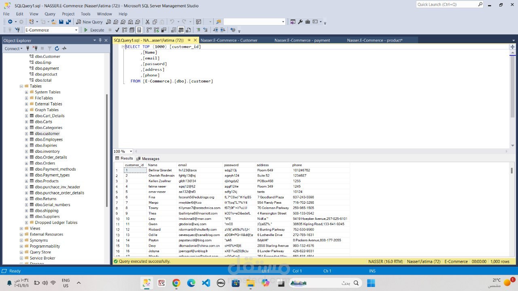Close the SQLQuery1.sql tab
This screenshot has height=291, width=518.
[x=195, y=40]
